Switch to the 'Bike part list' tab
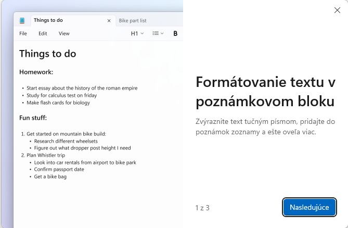The height and width of the screenshot is (228, 348). (x=133, y=21)
